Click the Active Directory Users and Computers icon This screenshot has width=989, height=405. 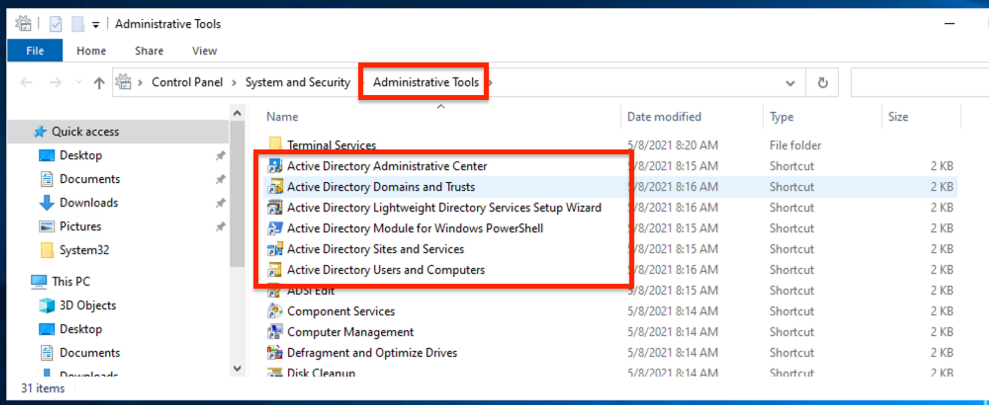point(275,270)
